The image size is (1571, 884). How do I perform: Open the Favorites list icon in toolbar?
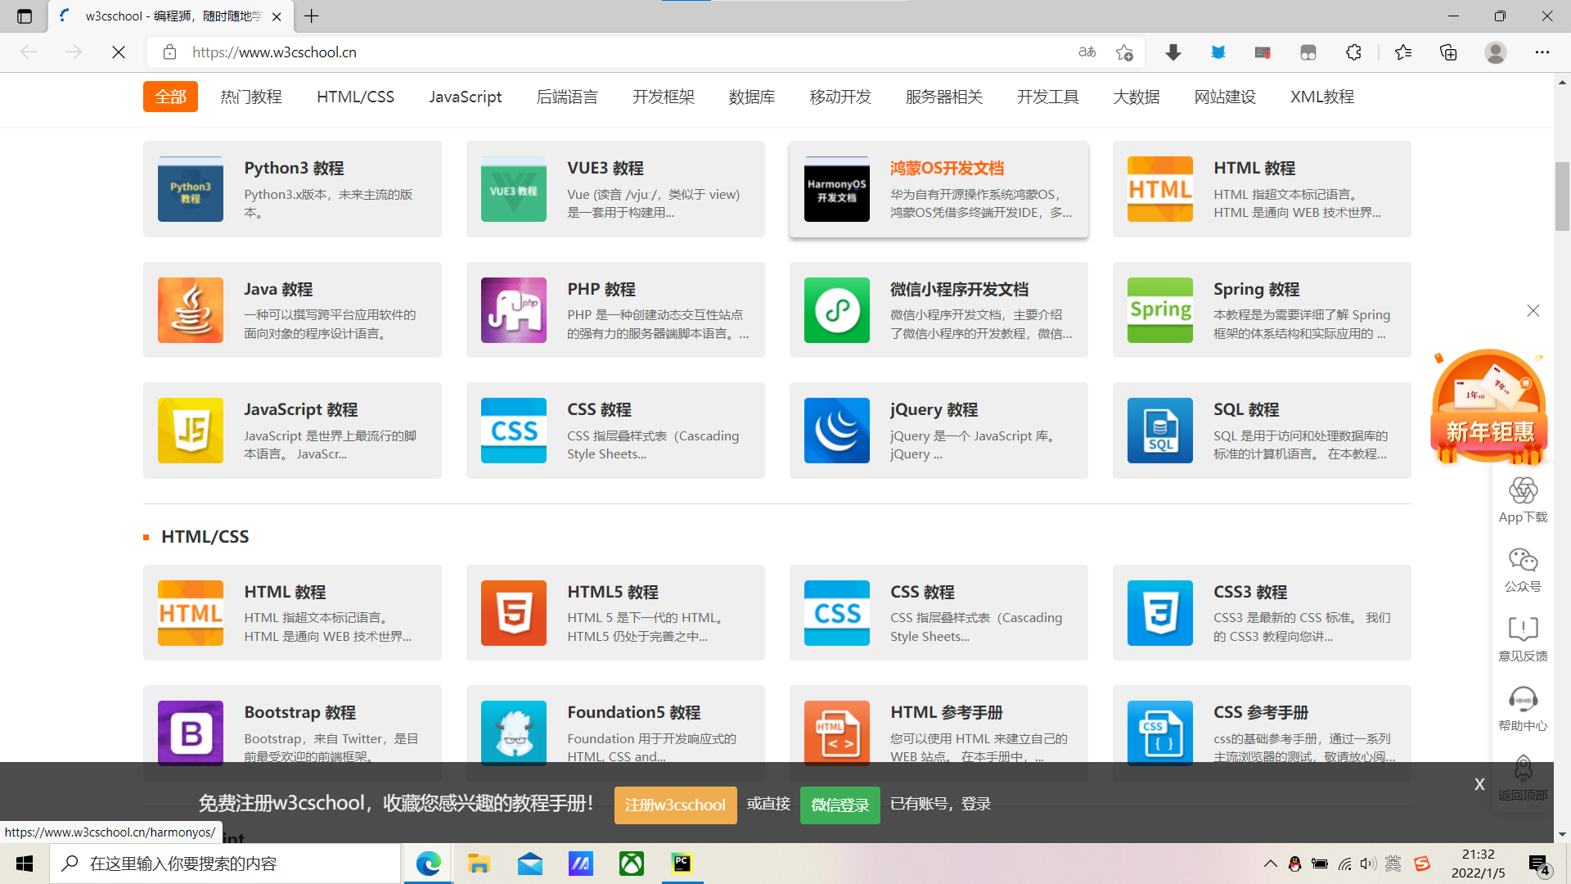coord(1403,52)
